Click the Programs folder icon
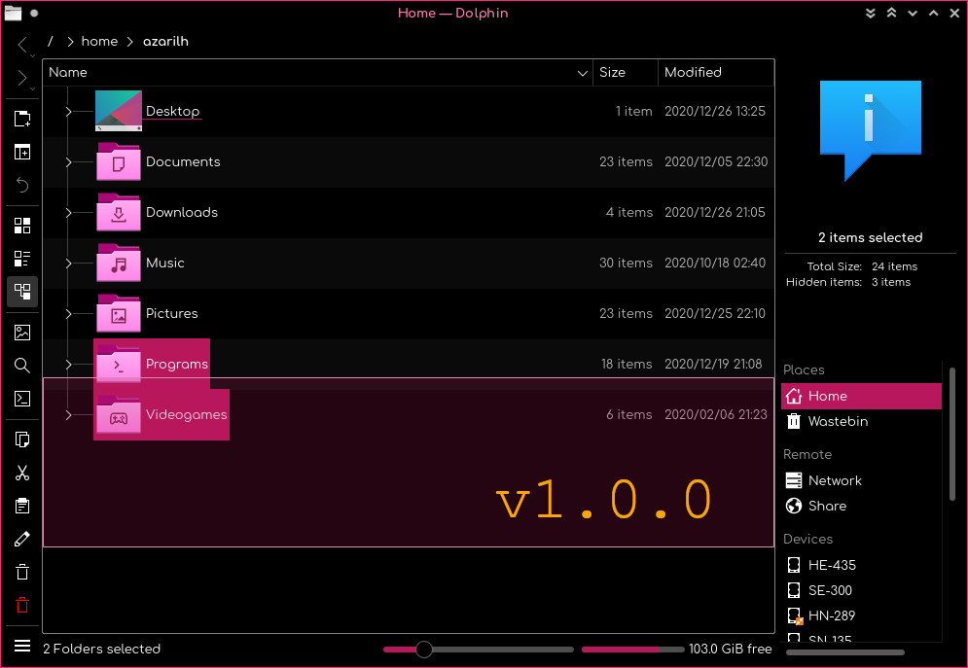This screenshot has height=668, width=968. pos(119,364)
